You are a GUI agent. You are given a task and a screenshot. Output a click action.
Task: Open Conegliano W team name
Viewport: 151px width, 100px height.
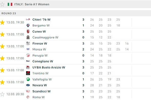coord(43,61)
